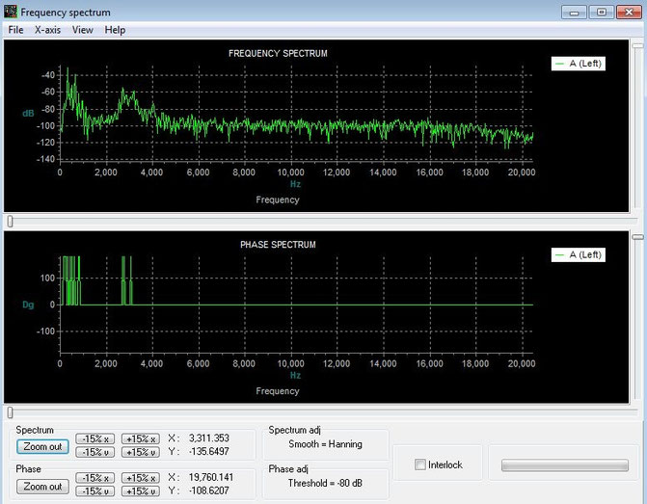Screen dimensions: 647x504
Task: Open the View menu
Action: click(x=83, y=30)
